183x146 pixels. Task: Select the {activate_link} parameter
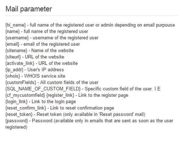click(20, 63)
